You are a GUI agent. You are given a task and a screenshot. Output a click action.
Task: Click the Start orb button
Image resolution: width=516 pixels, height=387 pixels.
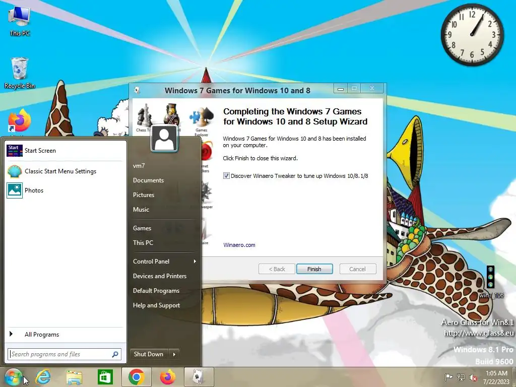[13, 377]
